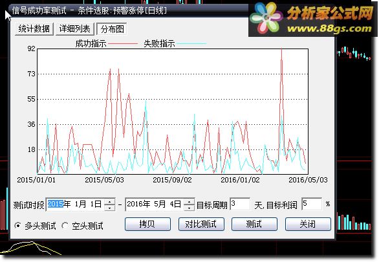Choose the 空头测试 radio option

(x=65, y=226)
